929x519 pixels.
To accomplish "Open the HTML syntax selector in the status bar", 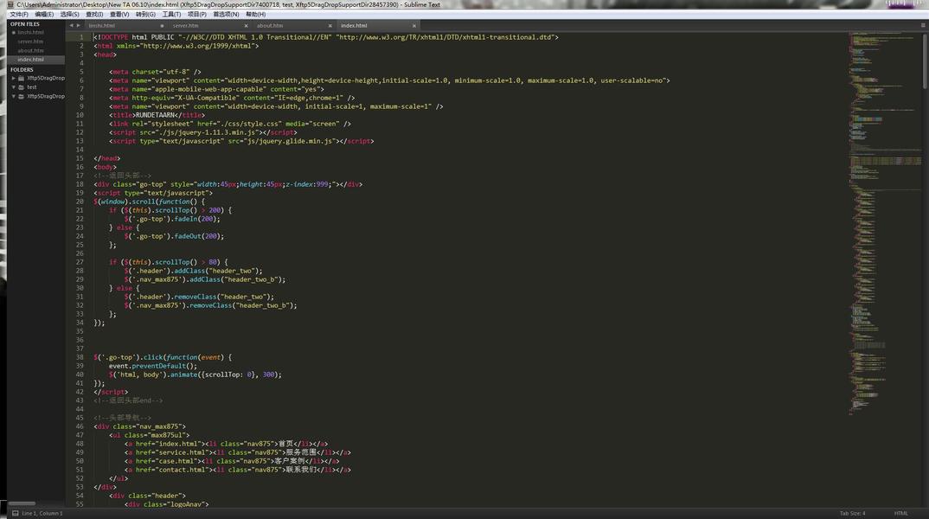I will click(x=900, y=513).
